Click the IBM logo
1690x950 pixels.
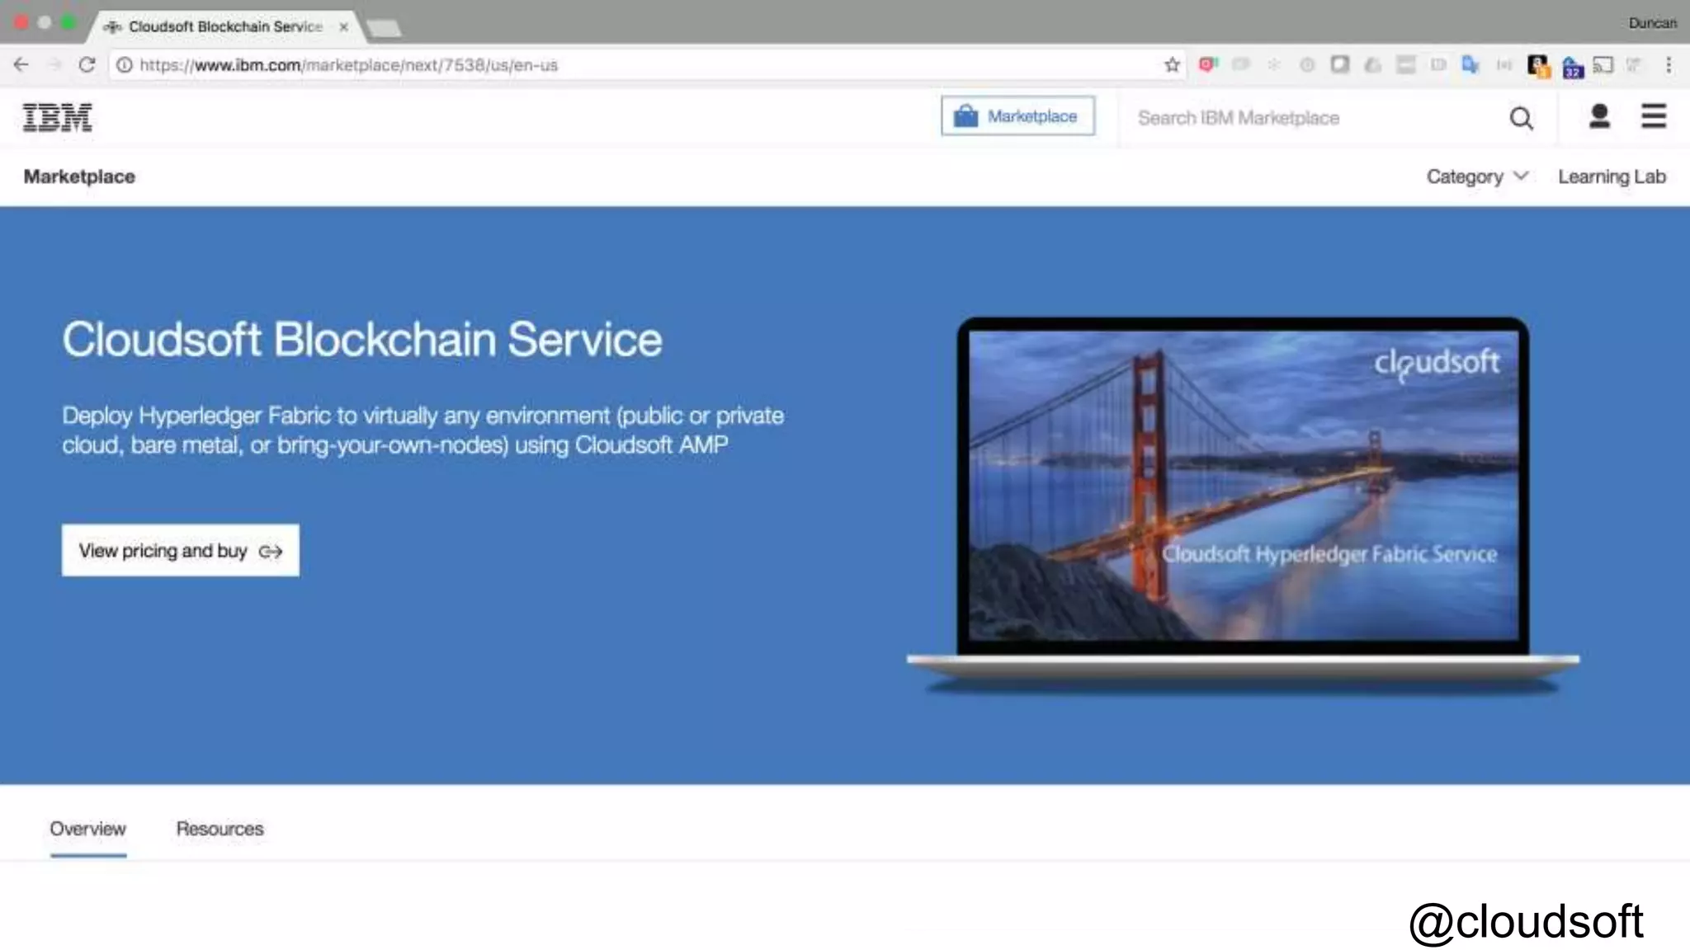click(57, 117)
